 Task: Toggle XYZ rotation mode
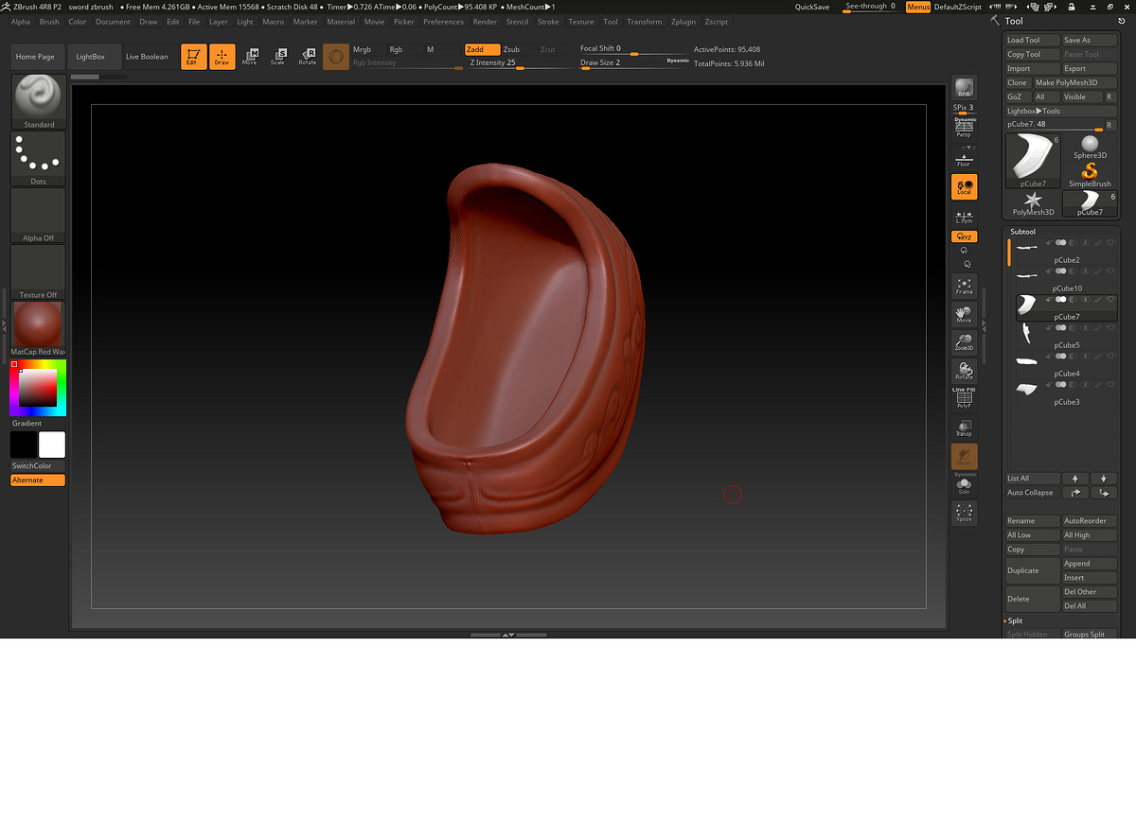click(x=964, y=236)
